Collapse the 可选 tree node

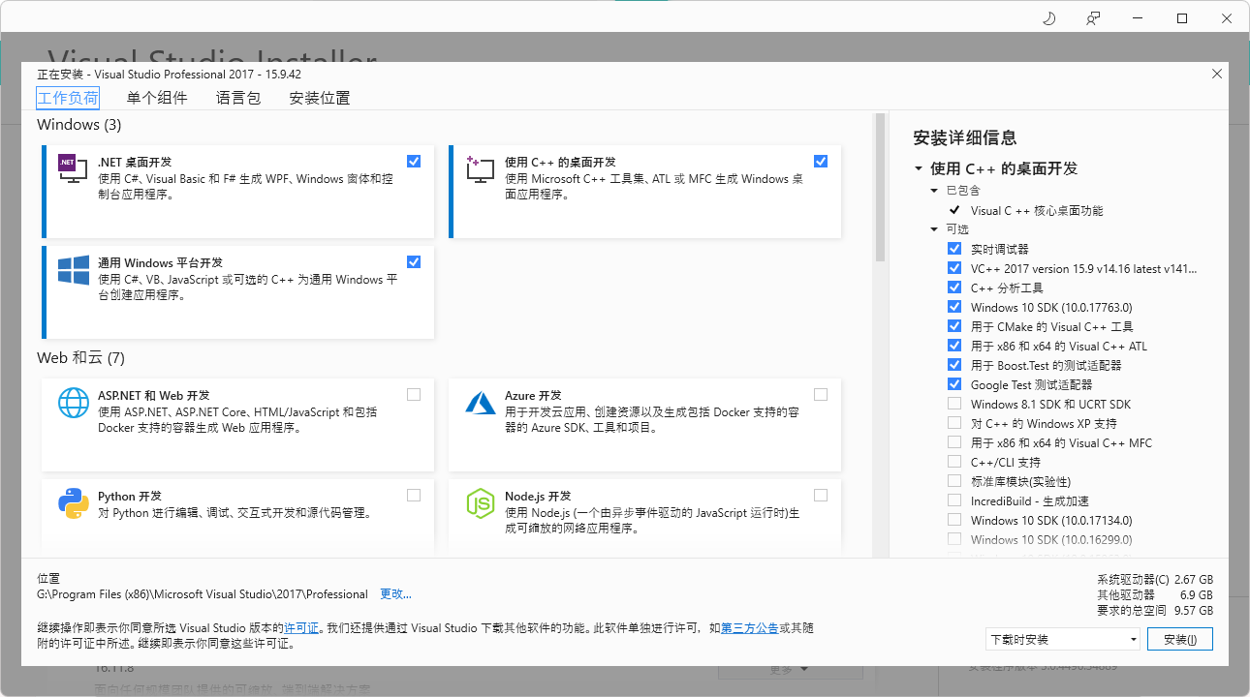934,229
